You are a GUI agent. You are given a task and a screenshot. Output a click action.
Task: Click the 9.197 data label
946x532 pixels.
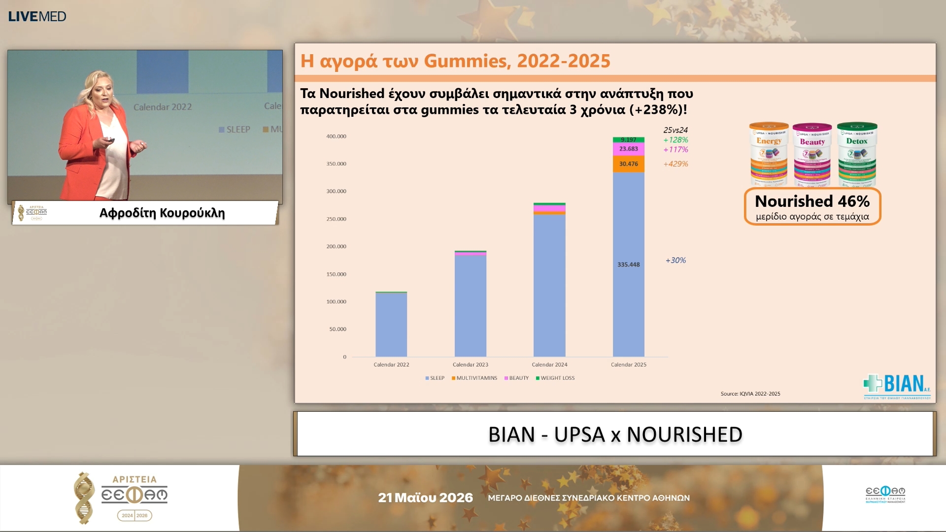(x=629, y=140)
